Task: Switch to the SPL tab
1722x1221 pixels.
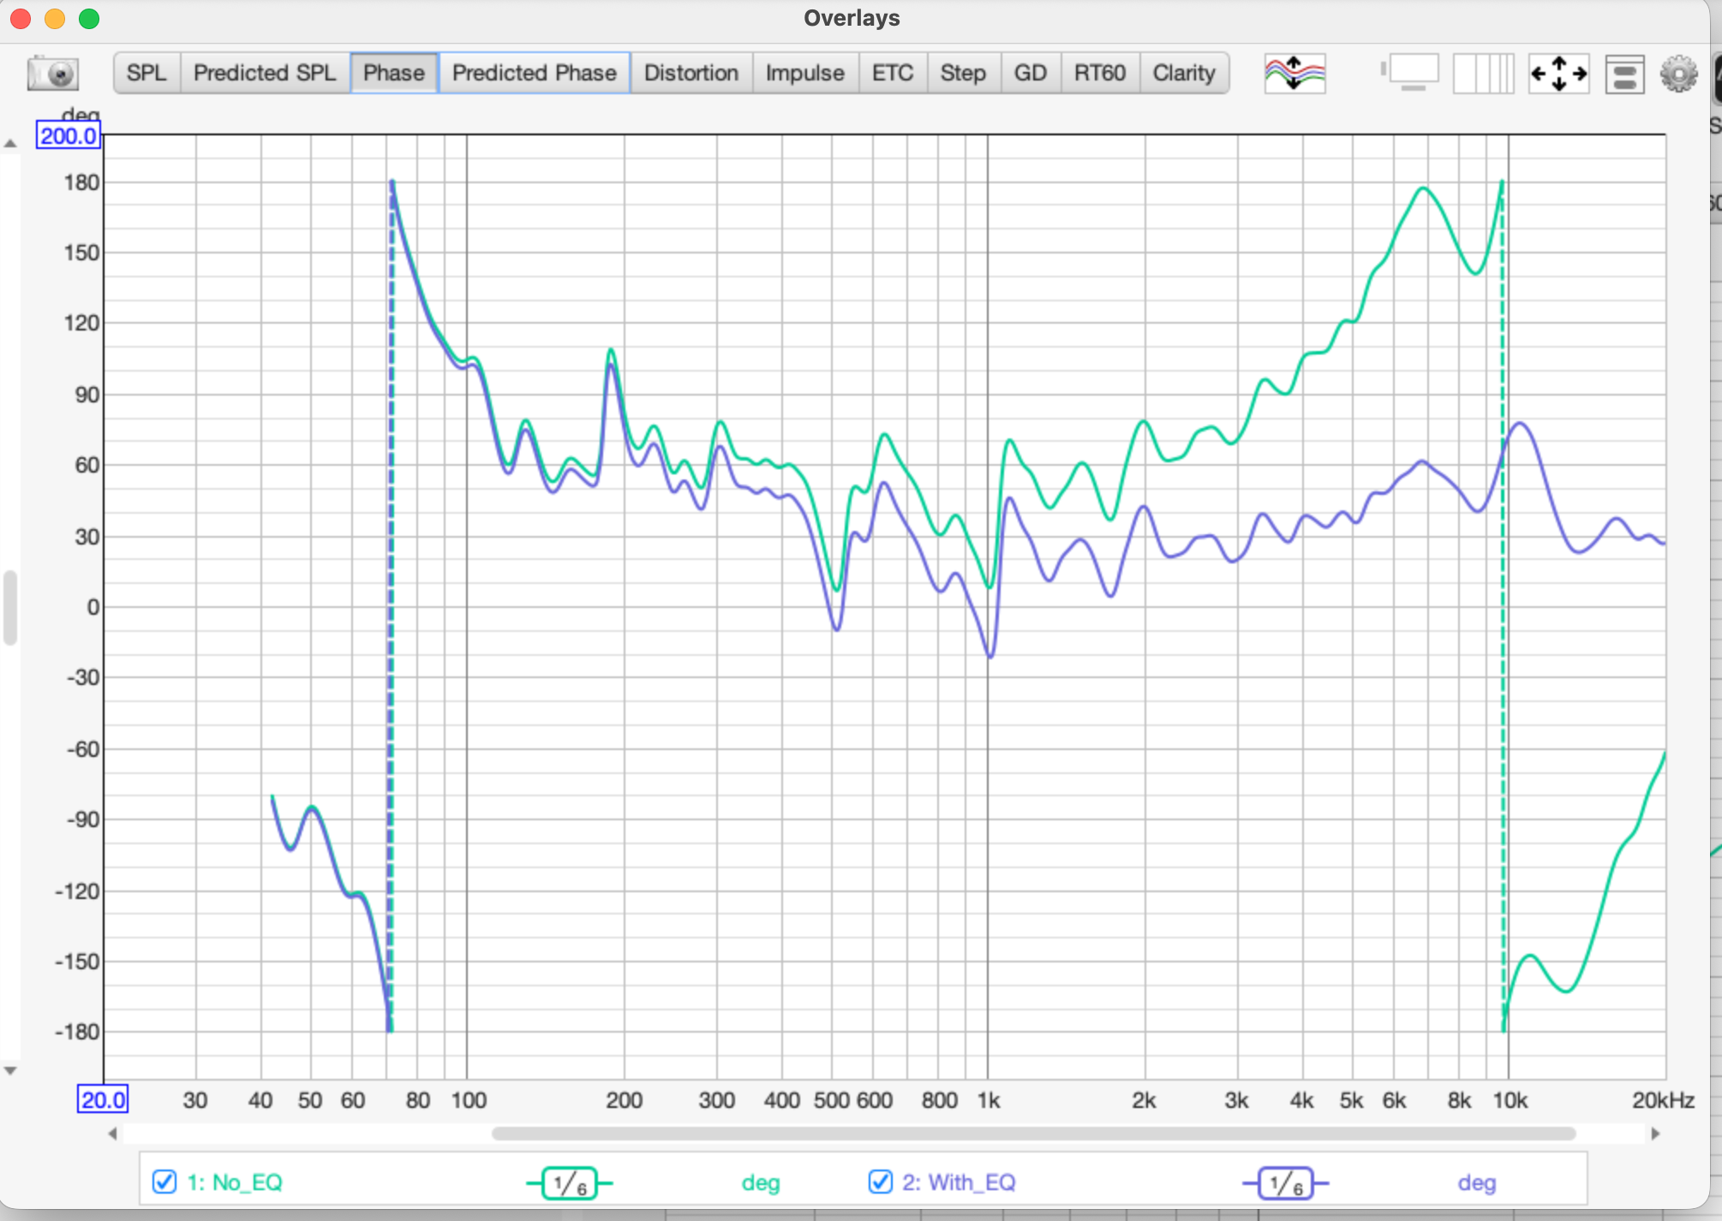Action: click(x=146, y=73)
